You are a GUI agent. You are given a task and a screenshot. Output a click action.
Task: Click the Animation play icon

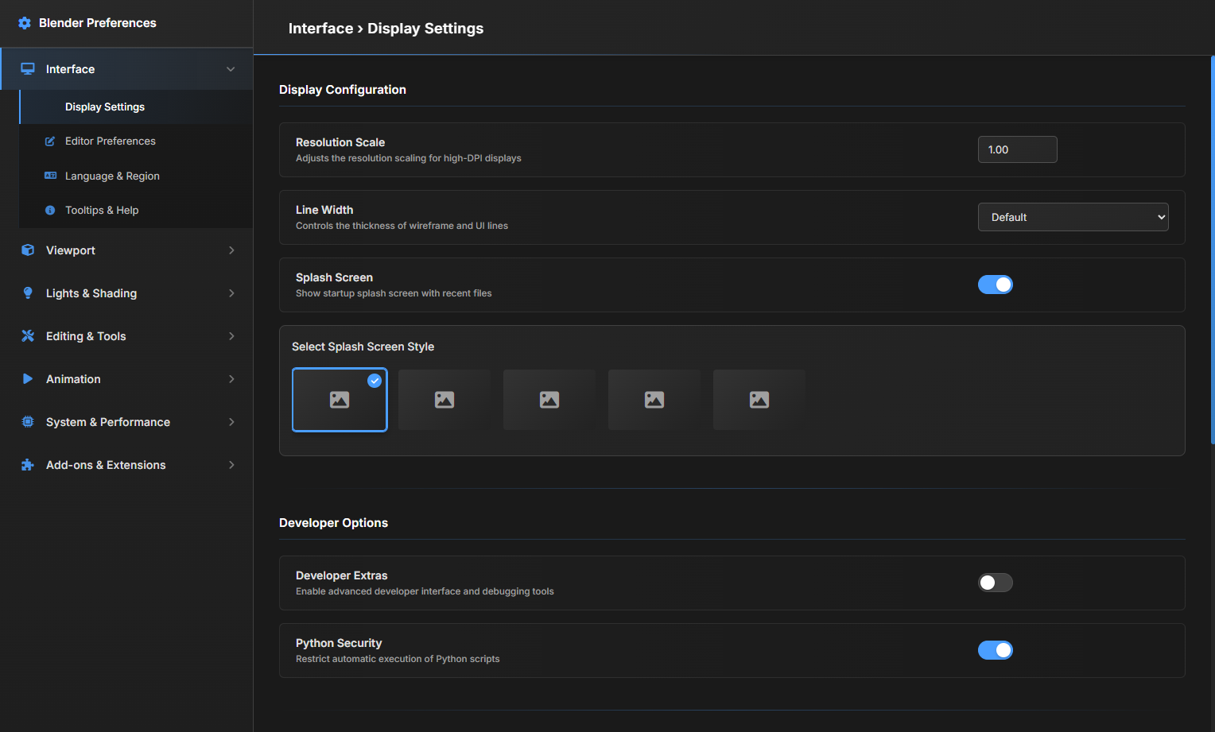[x=28, y=379]
